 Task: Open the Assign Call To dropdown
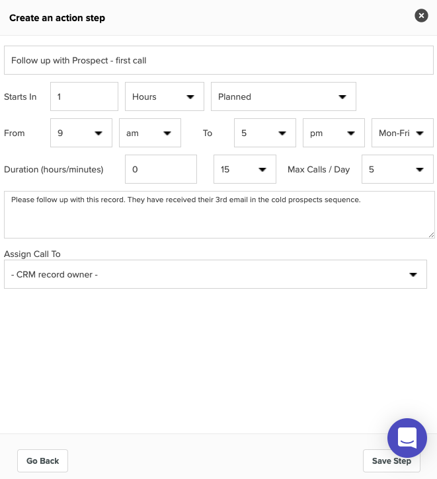(x=215, y=274)
